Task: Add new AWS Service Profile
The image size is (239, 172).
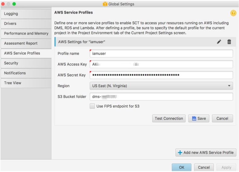Action: point(206,152)
